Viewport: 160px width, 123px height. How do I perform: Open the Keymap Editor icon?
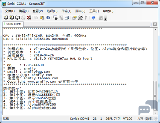pos(80,18)
